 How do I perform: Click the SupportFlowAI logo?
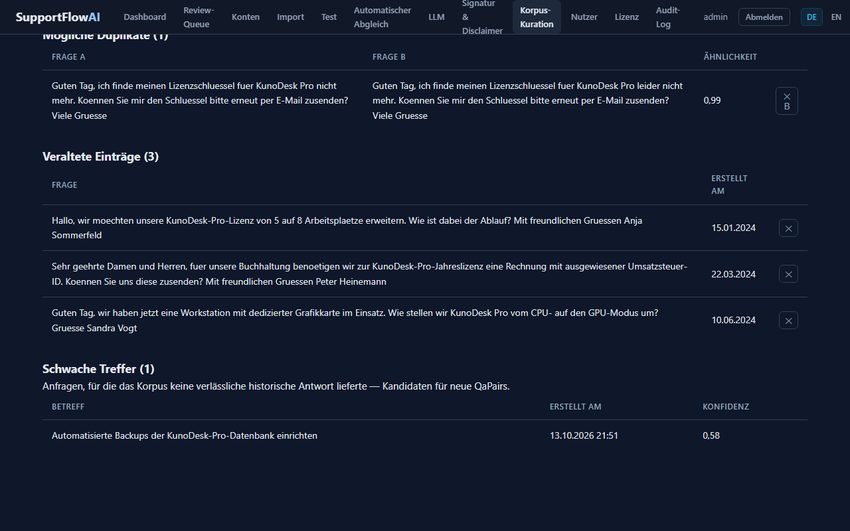pos(58,17)
